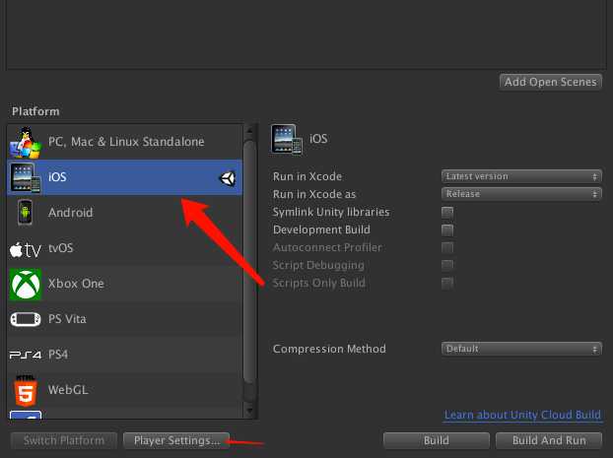Select the PS Vita text label
Screen dimensions: 613x458
pyautogui.click(x=67, y=319)
